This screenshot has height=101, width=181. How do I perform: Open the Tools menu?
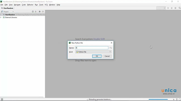click(41, 5)
